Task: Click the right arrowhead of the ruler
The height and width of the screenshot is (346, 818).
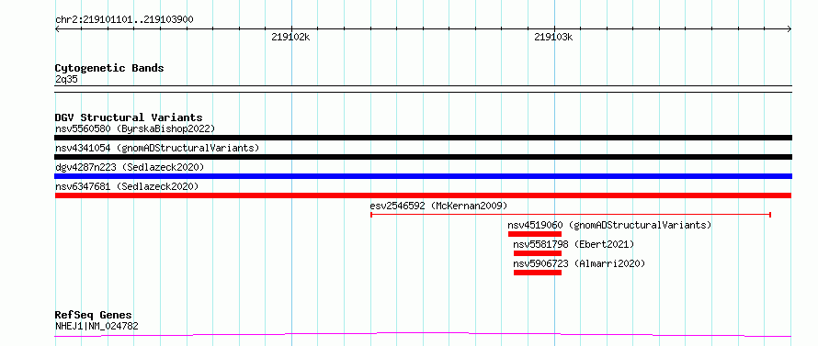Action: pyautogui.click(x=789, y=29)
